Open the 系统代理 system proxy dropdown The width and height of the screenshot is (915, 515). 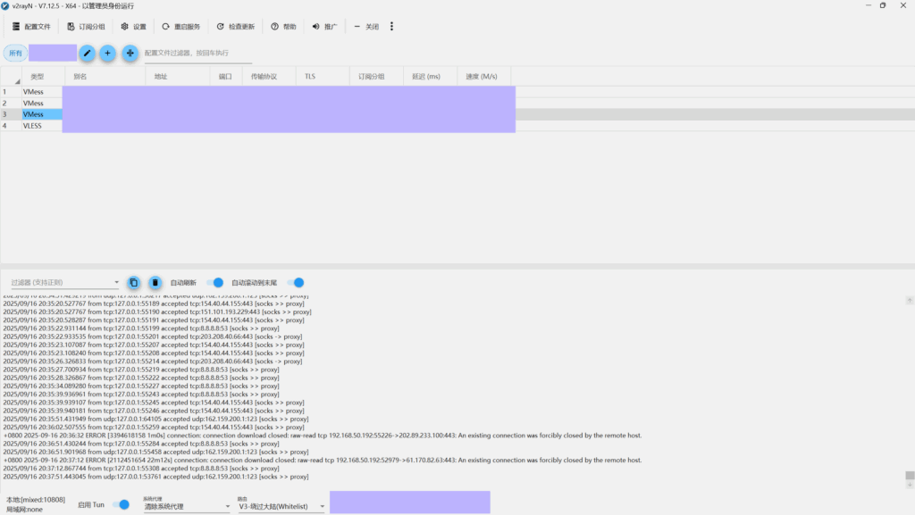pos(186,506)
